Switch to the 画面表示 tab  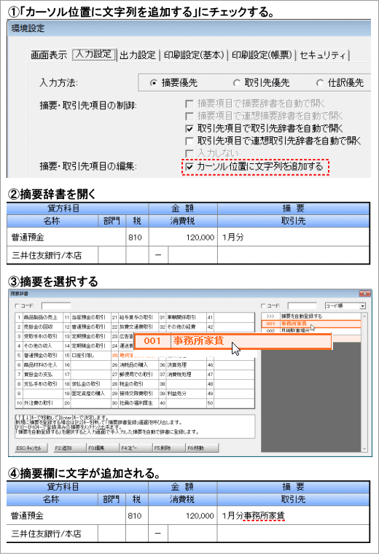tap(49, 55)
